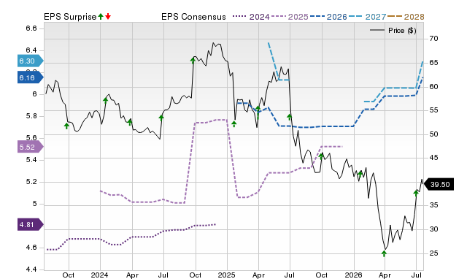Click the 2024 label on the time axis
The width and height of the screenshot is (467, 279).
click(x=99, y=275)
